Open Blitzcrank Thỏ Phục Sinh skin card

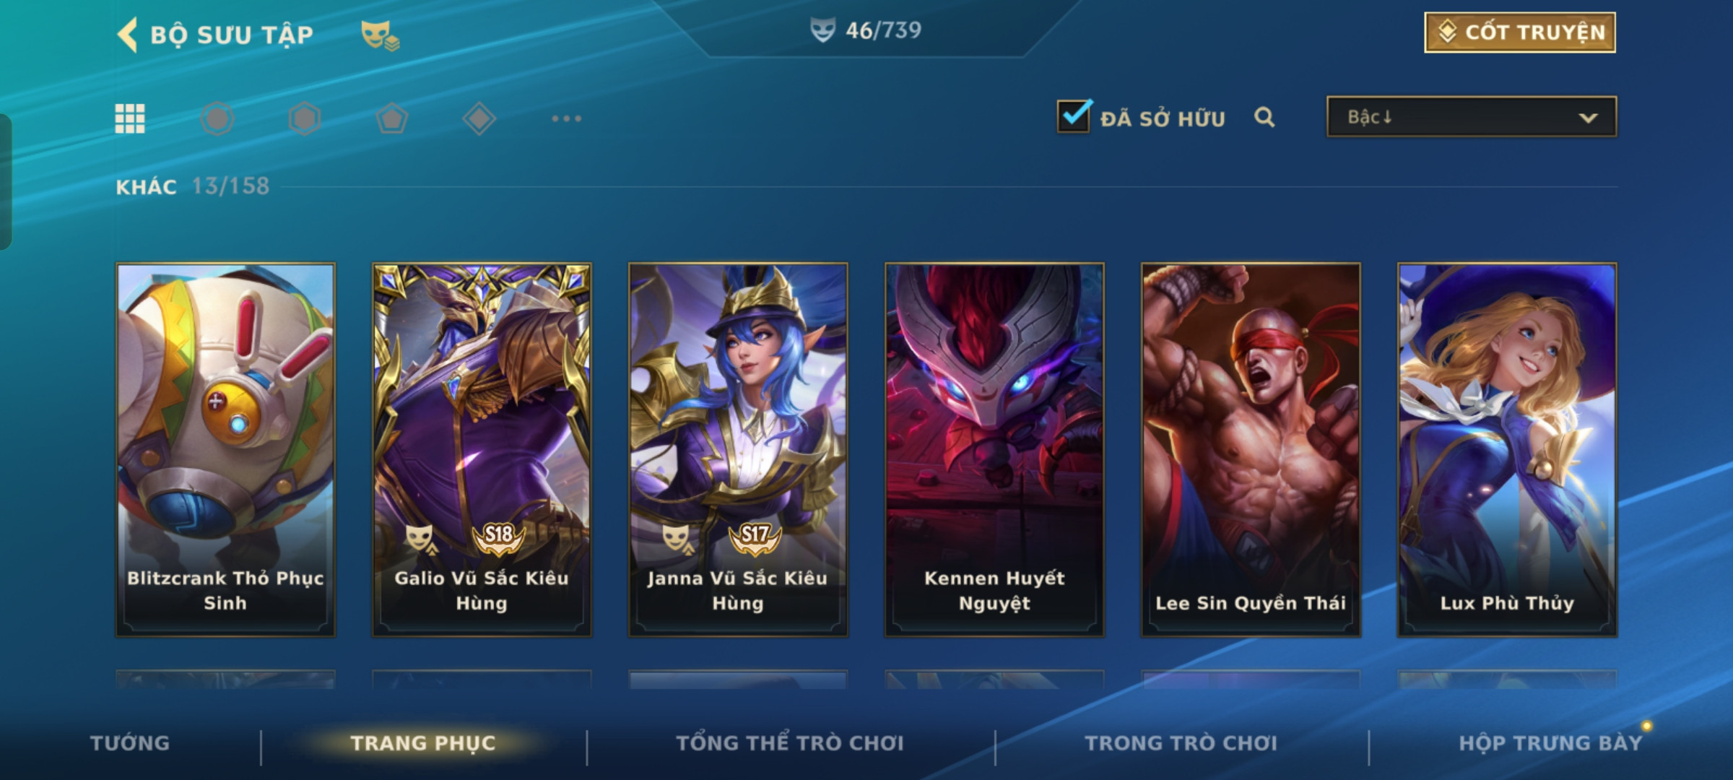click(x=225, y=450)
